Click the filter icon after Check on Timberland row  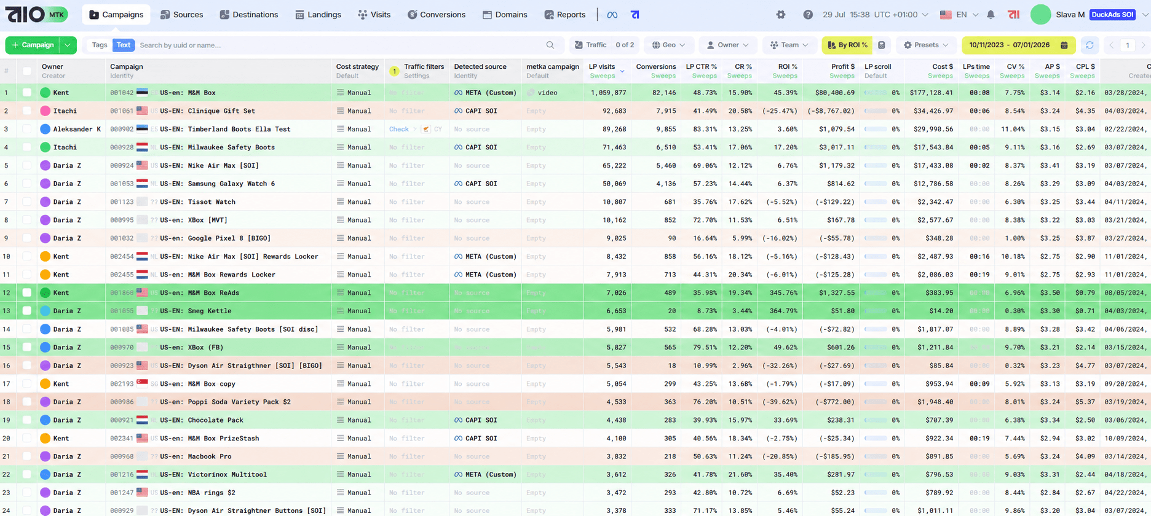click(x=425, y=129)
